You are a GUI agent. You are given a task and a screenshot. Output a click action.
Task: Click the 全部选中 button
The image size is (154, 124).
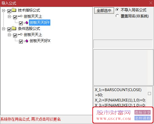pyautogui.click(x=104, y=10)
